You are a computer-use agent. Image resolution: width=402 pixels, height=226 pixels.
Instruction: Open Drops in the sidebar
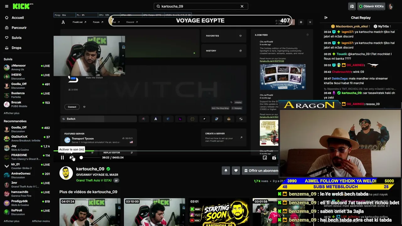click(x=17, y=48)
